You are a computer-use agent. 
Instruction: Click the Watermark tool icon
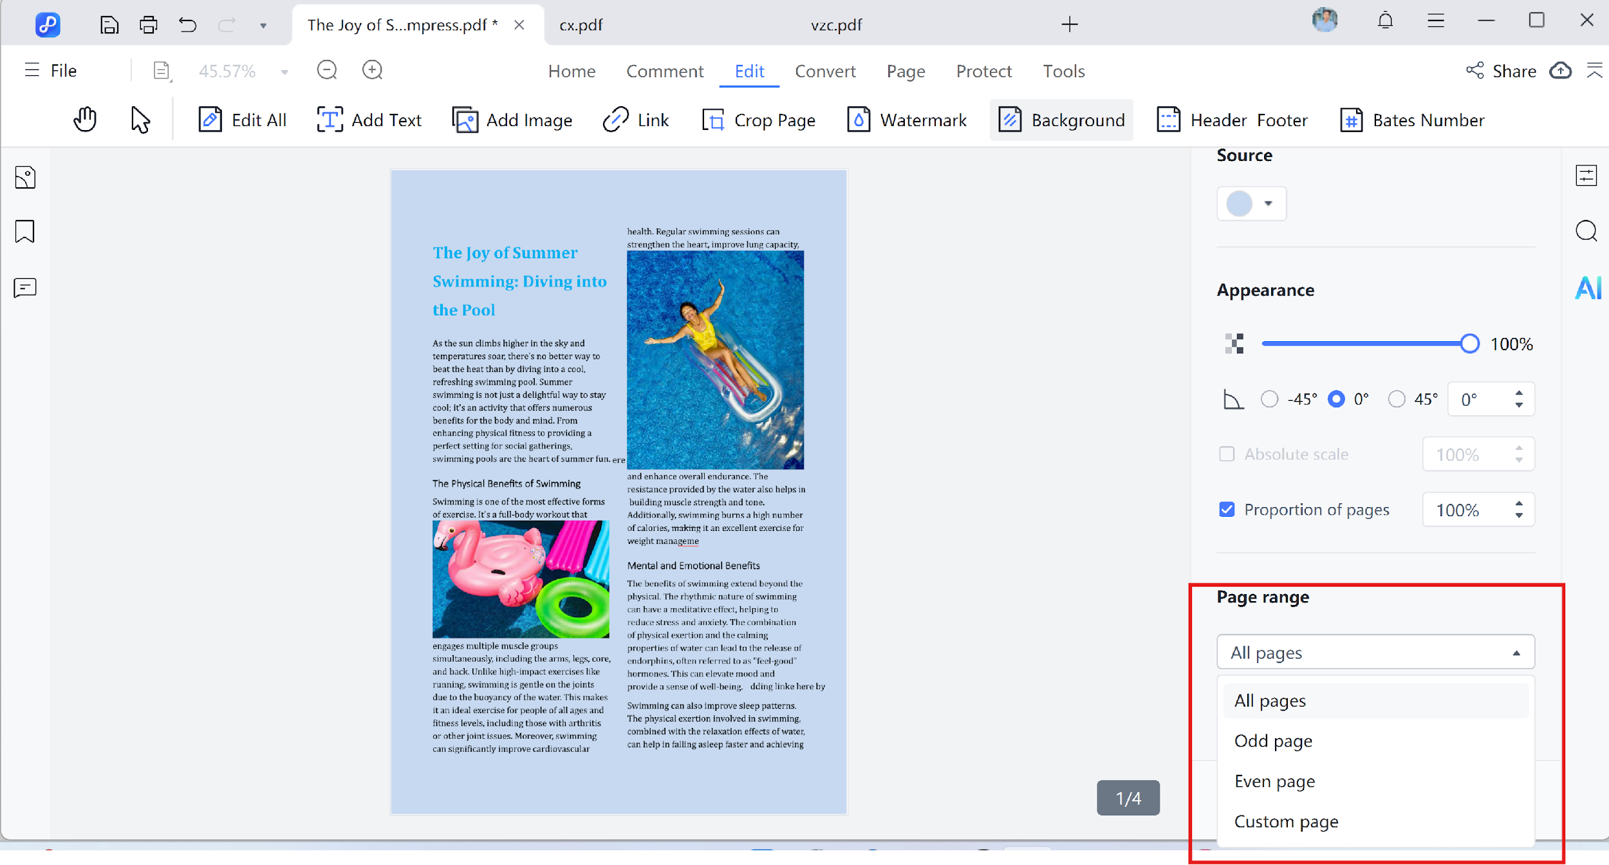[x=859, y=120]
